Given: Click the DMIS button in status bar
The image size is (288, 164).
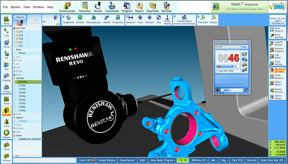Looking at the screenshot, I should point(142,160).
